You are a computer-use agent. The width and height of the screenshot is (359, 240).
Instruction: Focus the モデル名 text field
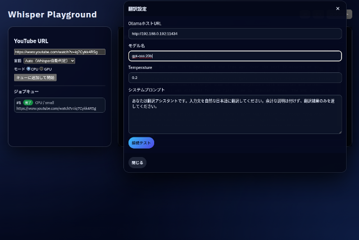click(x=235, y=56)
